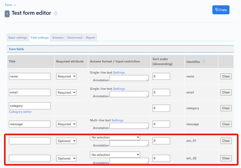Open Required dropdown in message row
The image size is (241, 168).
click(66, 124)
